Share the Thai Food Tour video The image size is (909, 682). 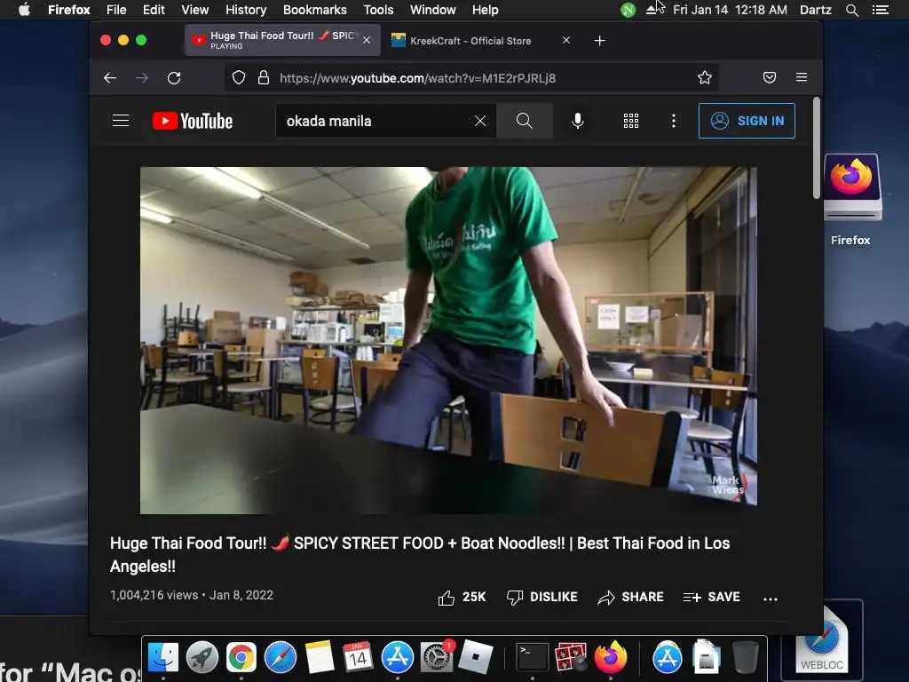(x=631, y=597)
